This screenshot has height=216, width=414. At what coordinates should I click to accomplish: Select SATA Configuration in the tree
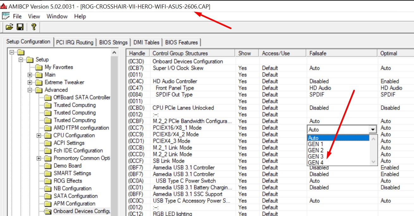(x=75, y=196)
